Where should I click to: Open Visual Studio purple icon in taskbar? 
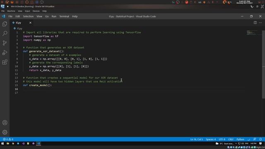(x=23, y=144)
